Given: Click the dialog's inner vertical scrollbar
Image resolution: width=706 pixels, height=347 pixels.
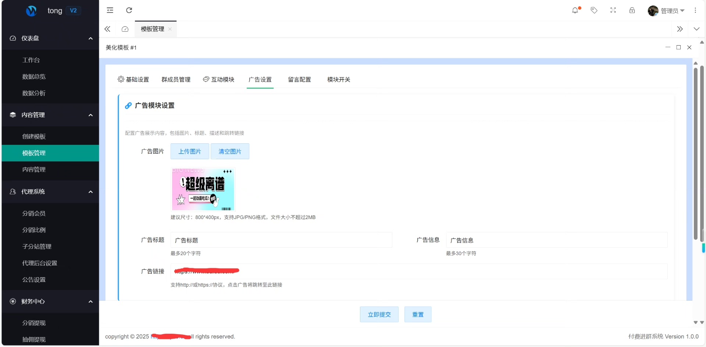Looking at the screenshot, I should (x=695, y=153).
